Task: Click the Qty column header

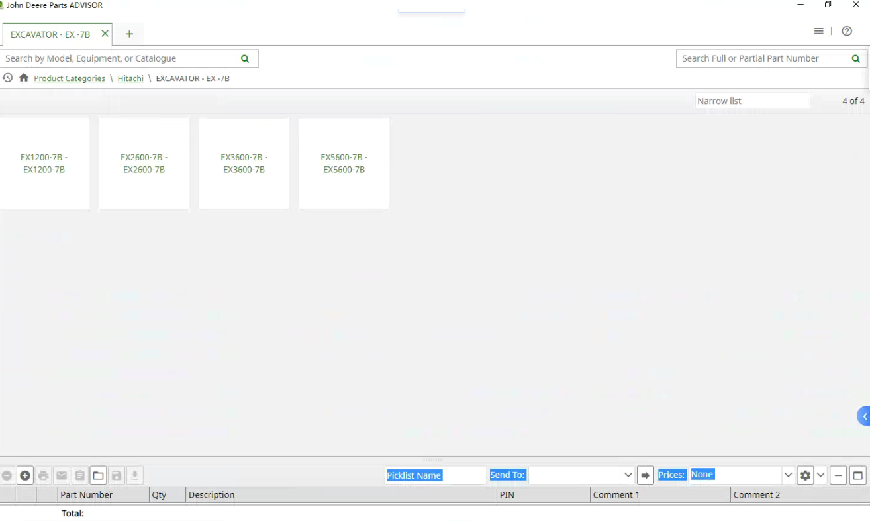Action: (168, 495)
